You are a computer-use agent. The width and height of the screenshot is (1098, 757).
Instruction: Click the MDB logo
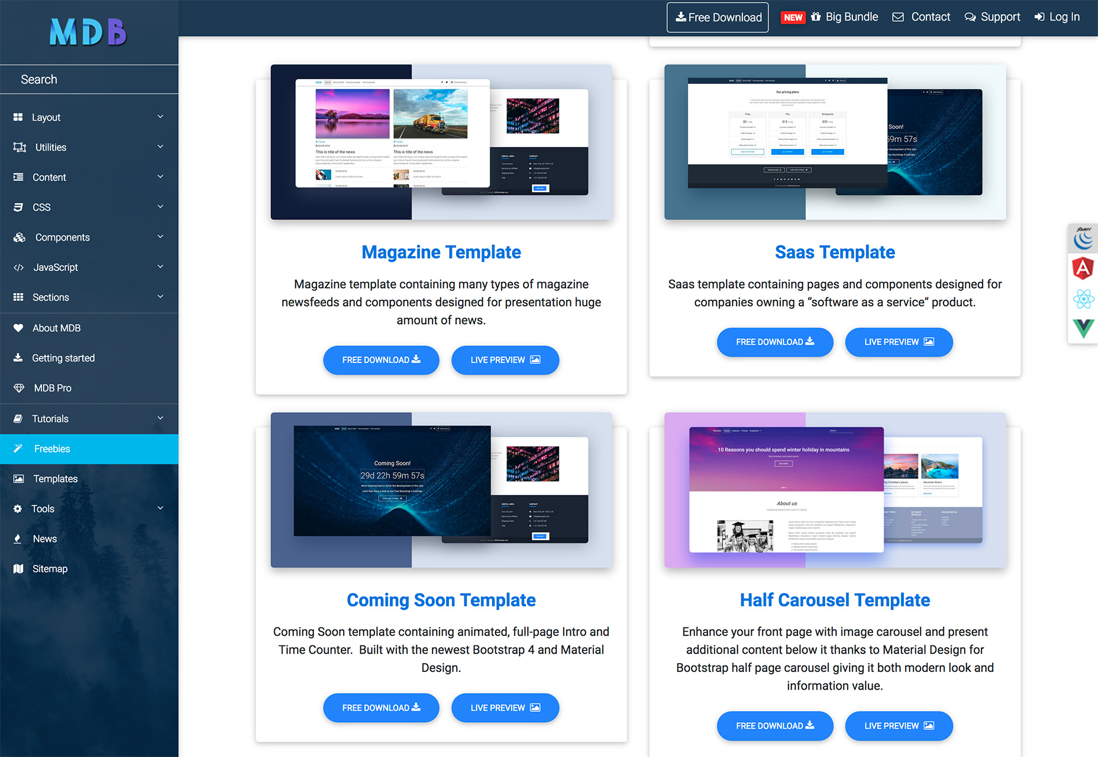pos(89,32)
